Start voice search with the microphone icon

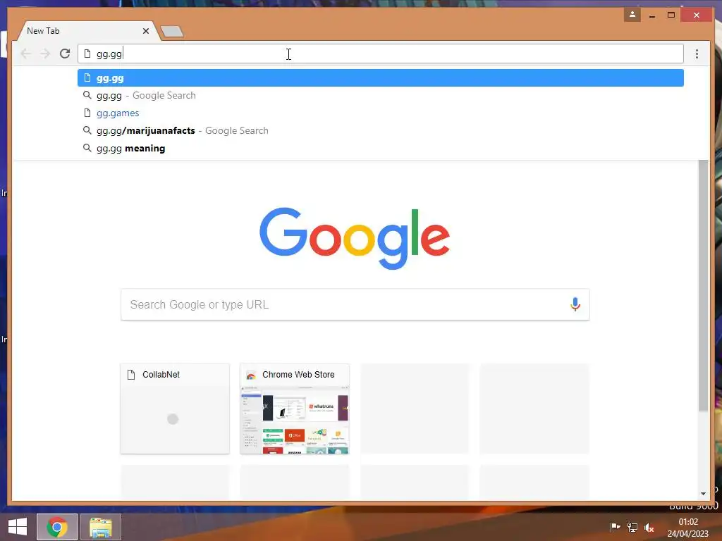click(x=575, y=304)
